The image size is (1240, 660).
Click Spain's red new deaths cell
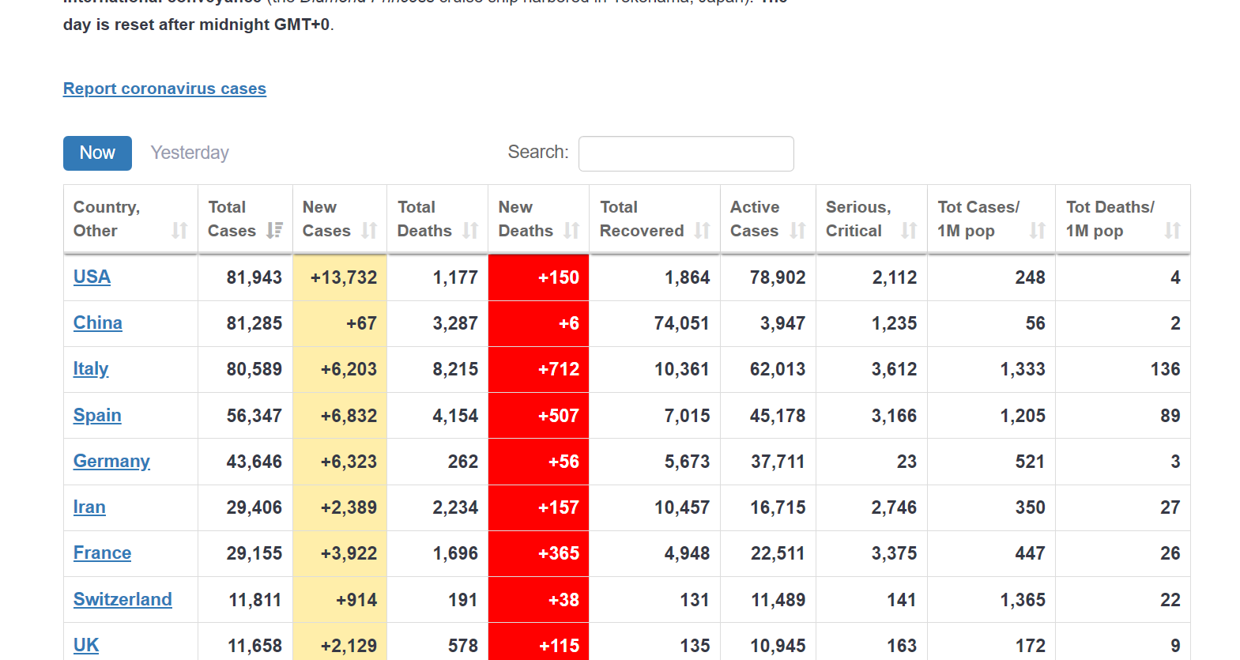[538, 416]
